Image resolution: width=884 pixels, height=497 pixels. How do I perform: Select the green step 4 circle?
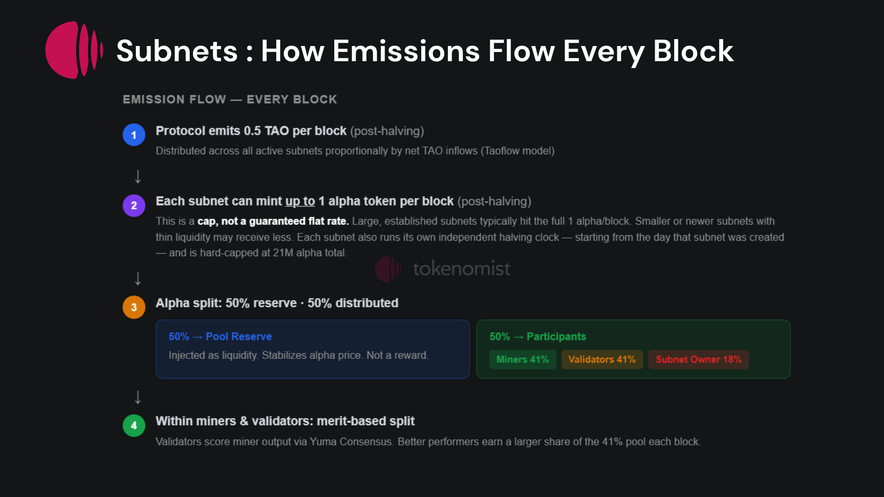coord(134,425)
